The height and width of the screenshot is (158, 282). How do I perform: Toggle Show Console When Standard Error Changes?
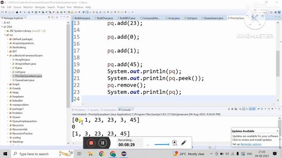coord(254,109)
